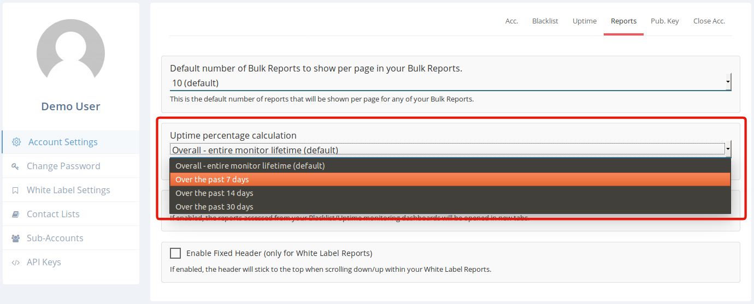Viewport: 754px width, 304px height.
Task: Open Account Settings in the sidebar
Action: coord(71,142)
